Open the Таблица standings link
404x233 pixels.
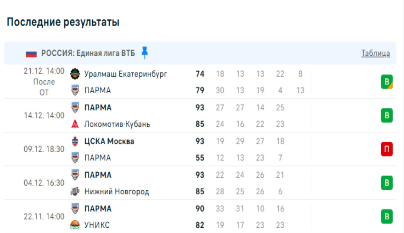[x=375, y=53]
